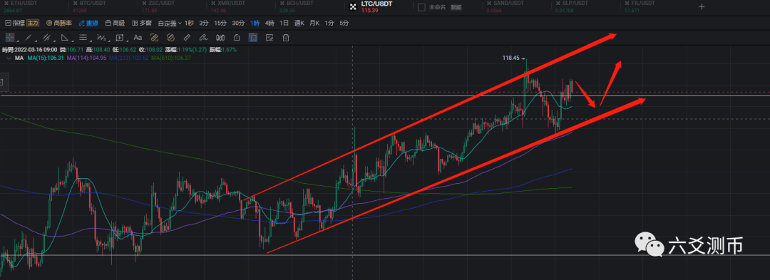The width and height of the screenshot is (770, 280).
Task: Select the 1時 timeframe
Action: 255,23
